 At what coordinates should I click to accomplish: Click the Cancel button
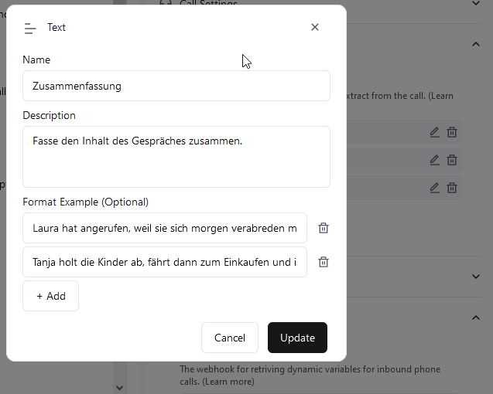[x=230, y=338]
